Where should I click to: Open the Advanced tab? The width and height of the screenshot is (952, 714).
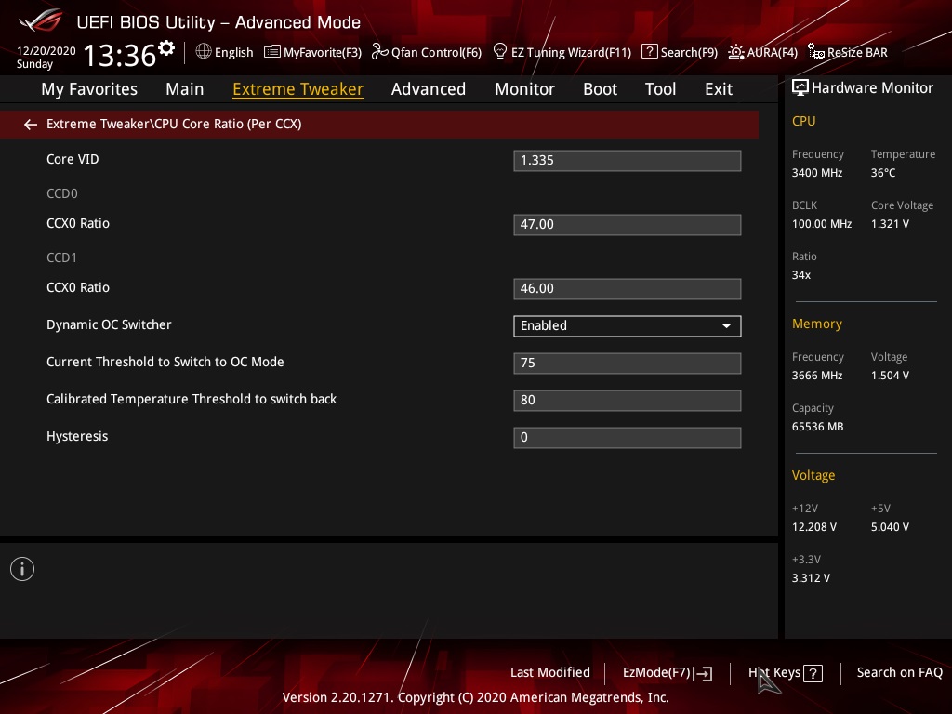click(429, 89)
